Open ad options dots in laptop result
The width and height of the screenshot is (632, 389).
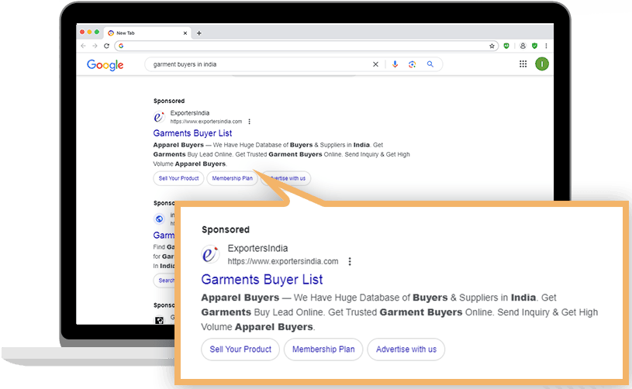tap(250, 122)
